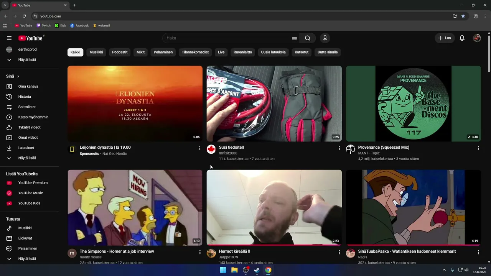
Task: Open the YouTube guide hamburger menu
Action: pos(9,38)
